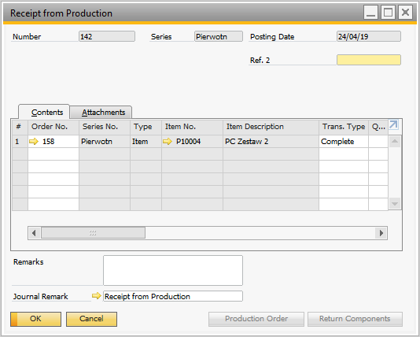Image resolution: width=420 pixels, height=337 pixels.
Task: Click the Item Description column header
Action: [271, 127]
